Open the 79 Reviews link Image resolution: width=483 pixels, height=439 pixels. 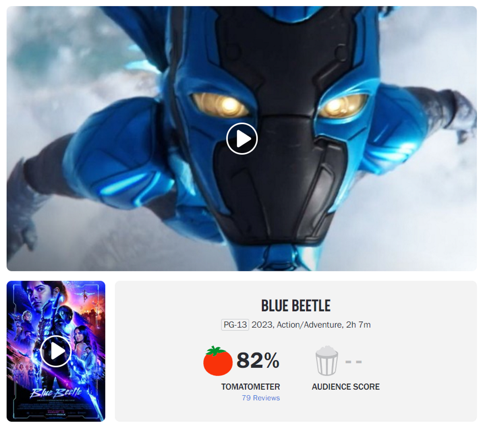pos(261,398)
